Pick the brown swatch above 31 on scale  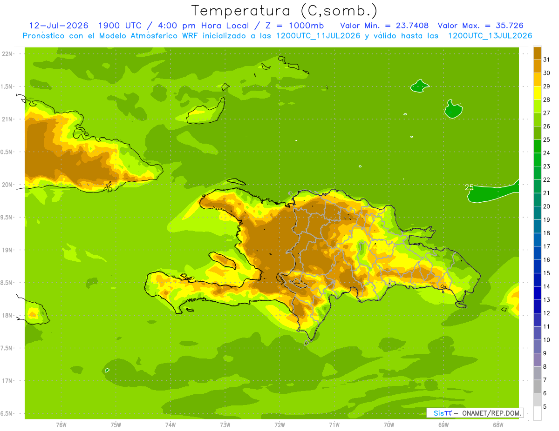[537, 53]
